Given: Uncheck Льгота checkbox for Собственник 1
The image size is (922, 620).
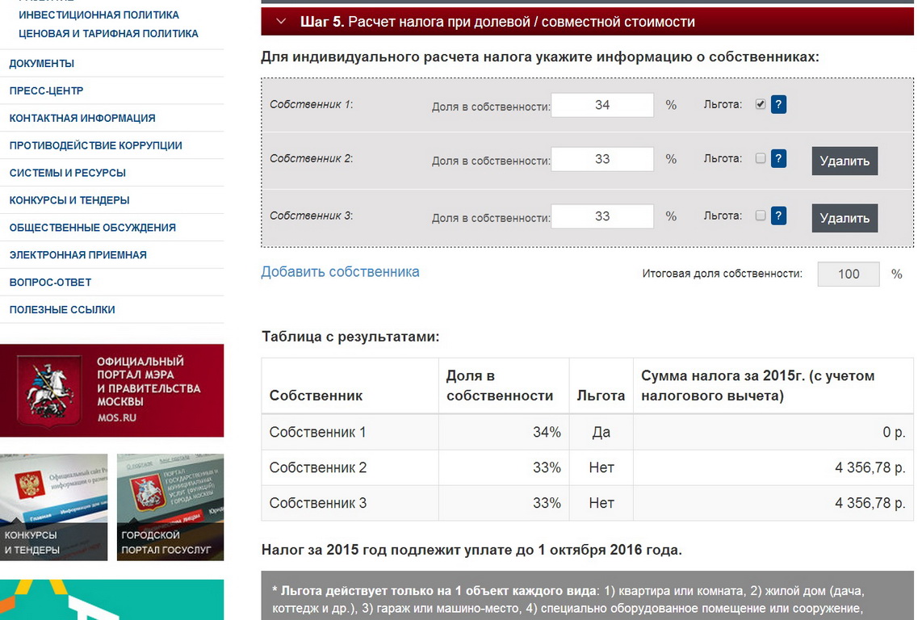Looking at the screenshot, I should 760,104.
